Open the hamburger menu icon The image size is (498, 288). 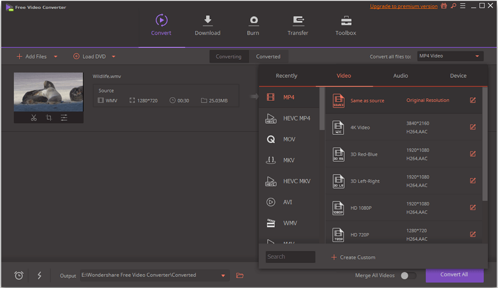click(463, 6)
